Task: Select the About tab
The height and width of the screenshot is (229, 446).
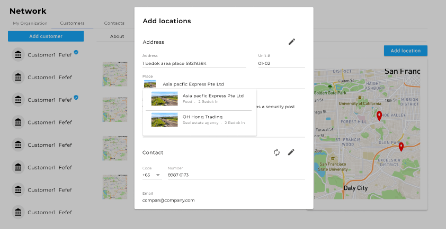Action: click(117, 36)
